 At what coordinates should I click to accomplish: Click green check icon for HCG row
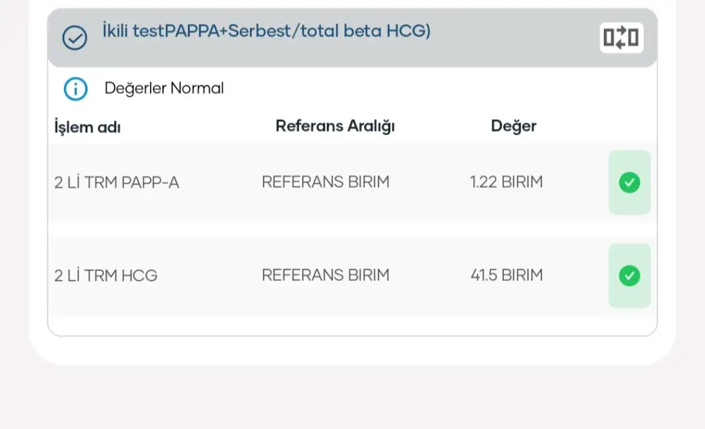pos(629,275)
